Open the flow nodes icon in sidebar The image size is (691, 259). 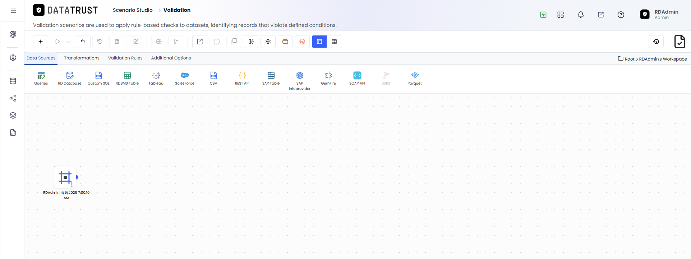[13, 98]
